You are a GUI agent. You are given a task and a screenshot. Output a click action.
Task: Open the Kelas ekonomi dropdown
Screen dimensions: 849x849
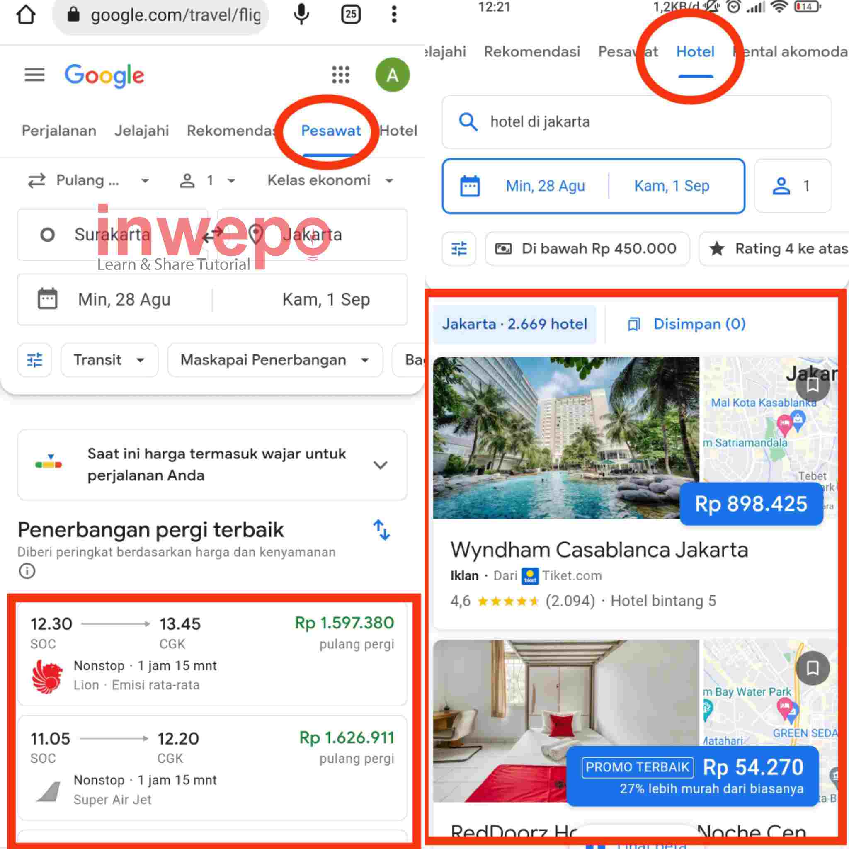click(x=330, y=180)
